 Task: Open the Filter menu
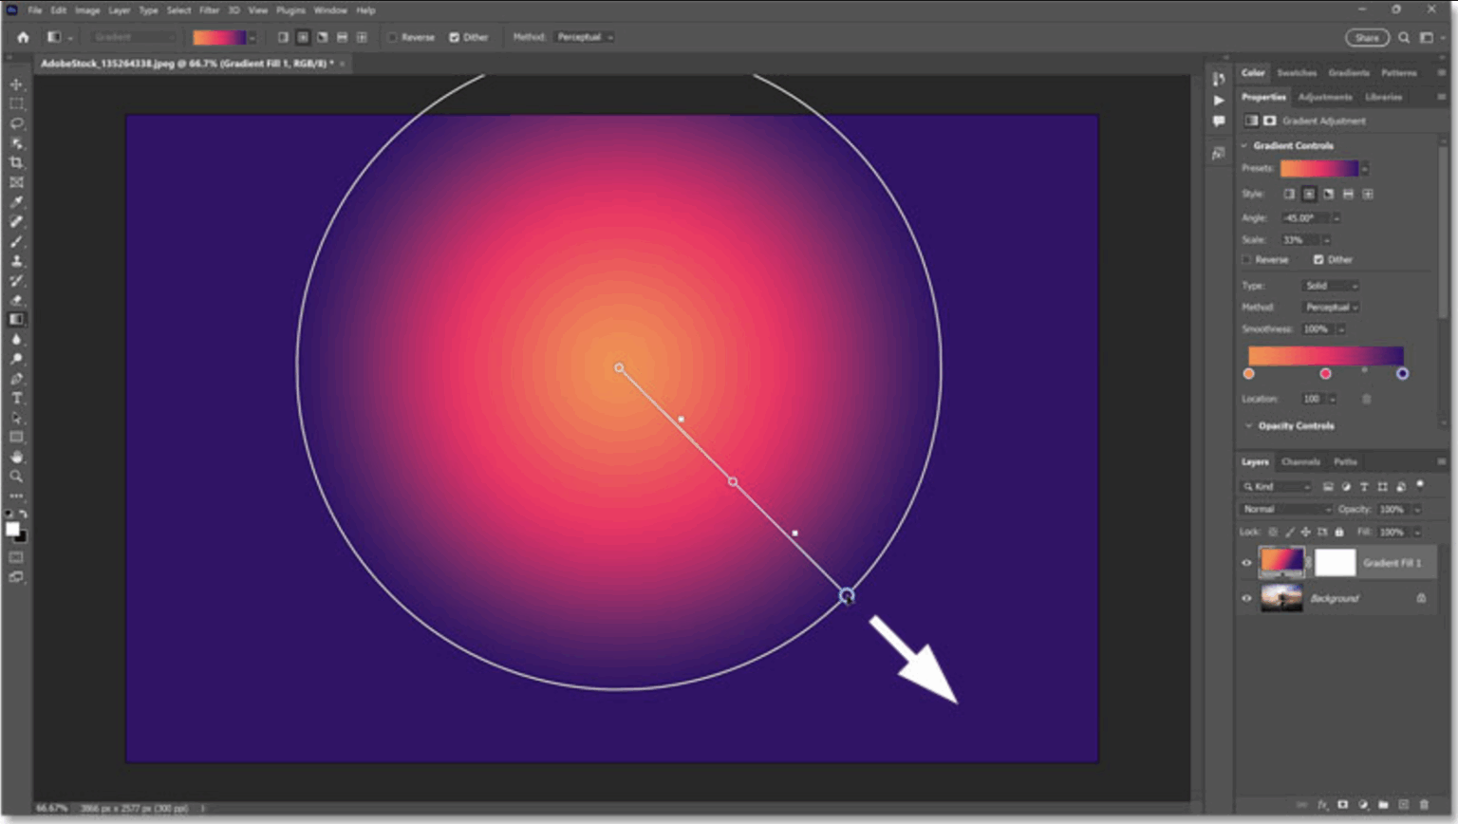(x=210, y=10)
